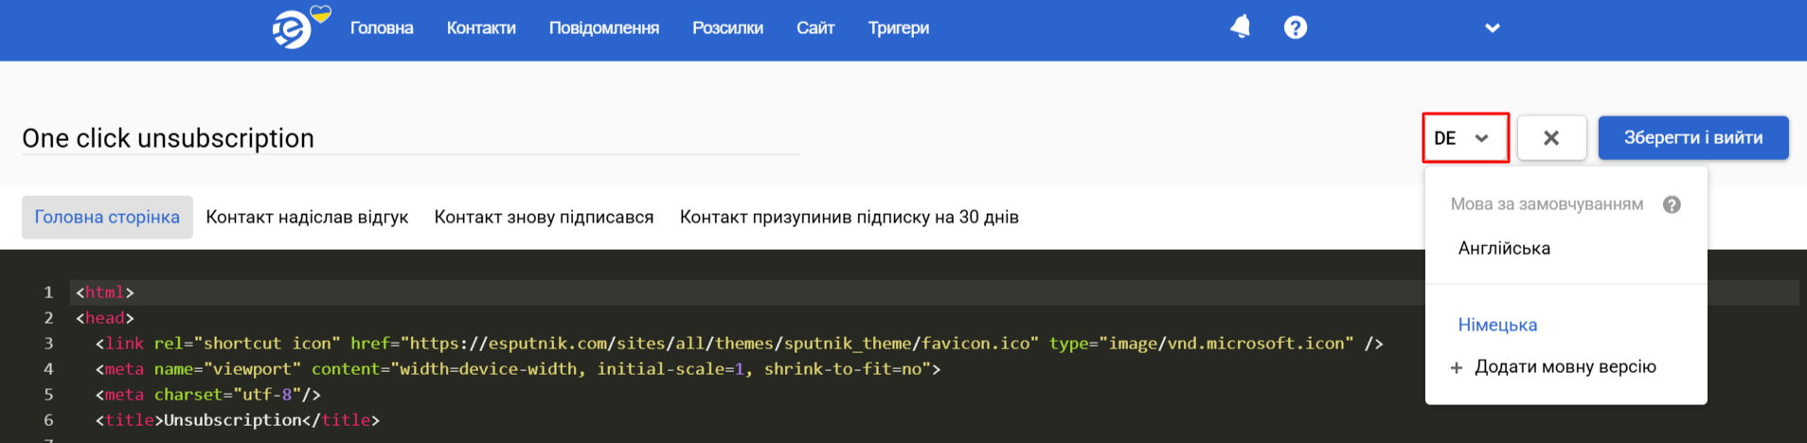The width and height of the screenshot is (1807, 443).
Task: Toggle the DE language dropdown
Action: coord(1465,138)
